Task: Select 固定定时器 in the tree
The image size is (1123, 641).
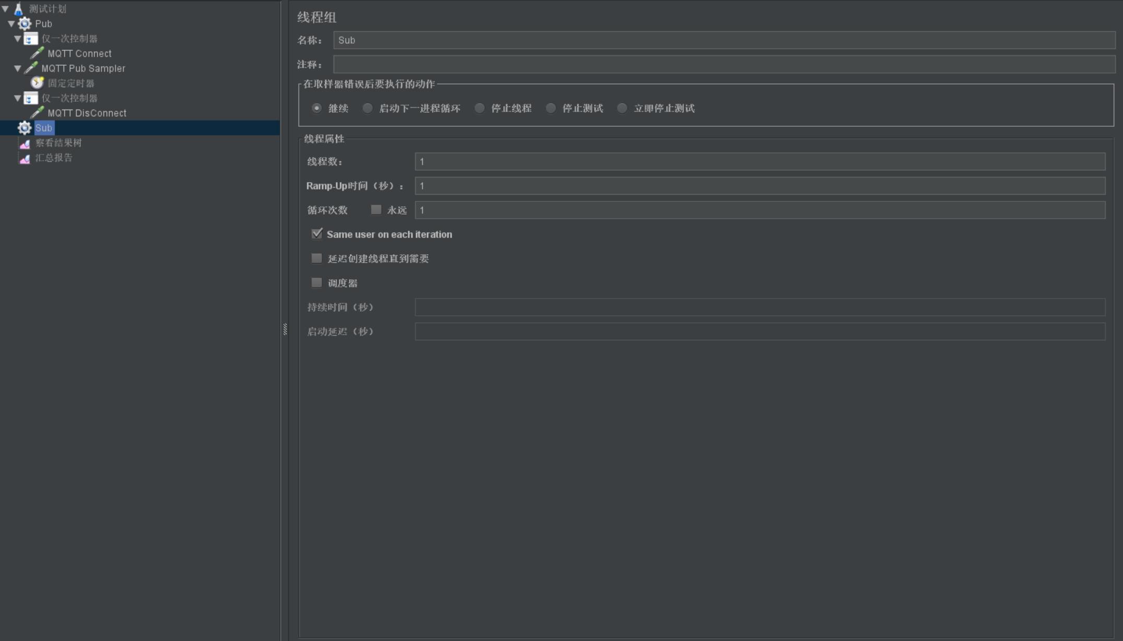Action: coord(71,83)
